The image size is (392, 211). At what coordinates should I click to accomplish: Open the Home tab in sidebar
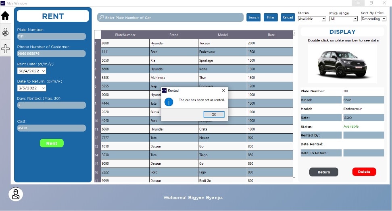pos(5,16)
